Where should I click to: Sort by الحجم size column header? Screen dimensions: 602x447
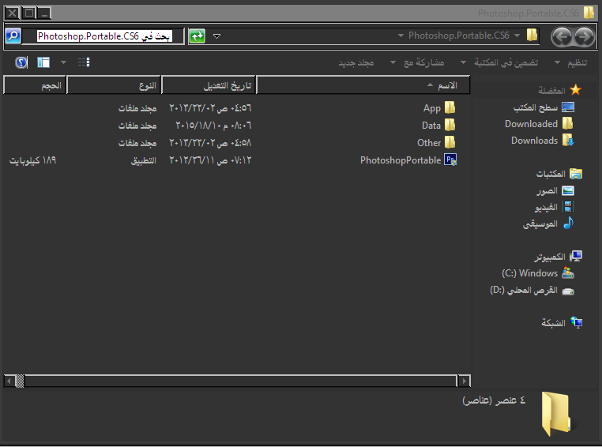click(x=35, y=85)
